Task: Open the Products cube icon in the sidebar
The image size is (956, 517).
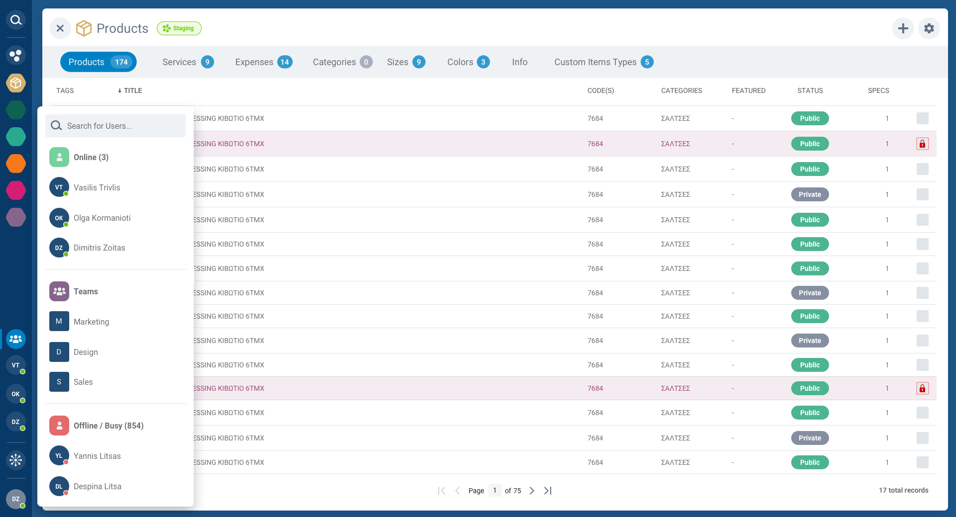Action: pos(16,83)
